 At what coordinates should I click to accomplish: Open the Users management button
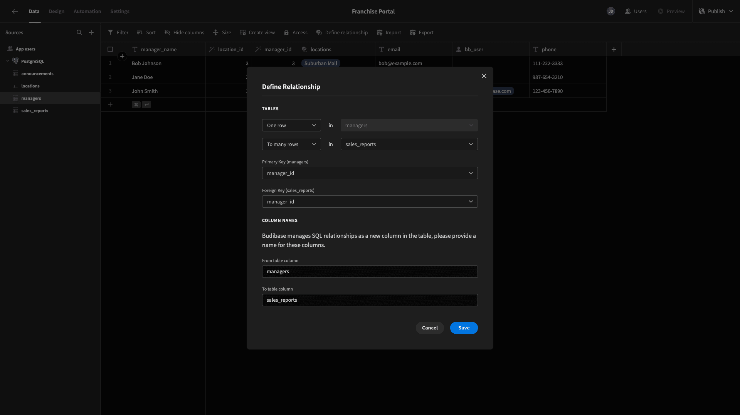tap(636, 11)
